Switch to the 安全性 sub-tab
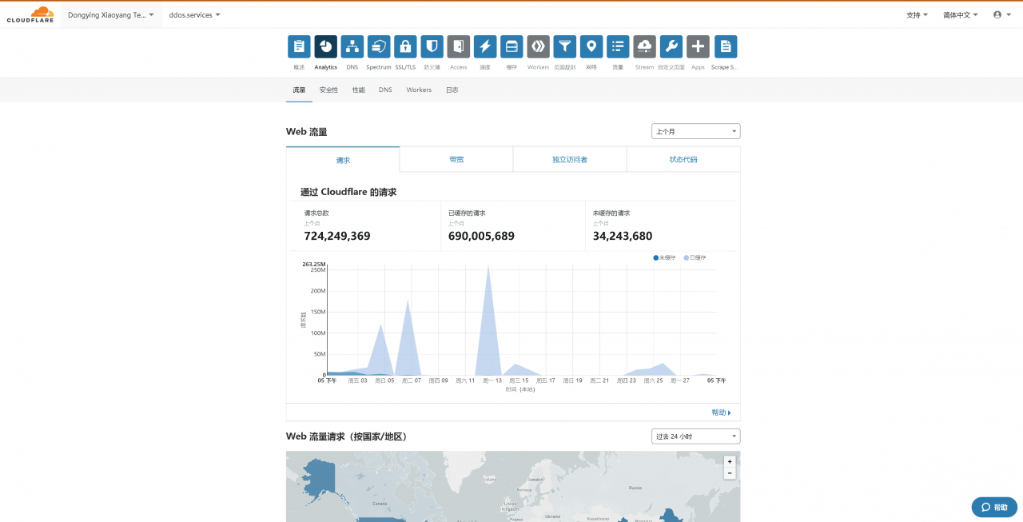Image resolution: width=1023 pixels, height=522 pixels. click(x=328, y=90)
